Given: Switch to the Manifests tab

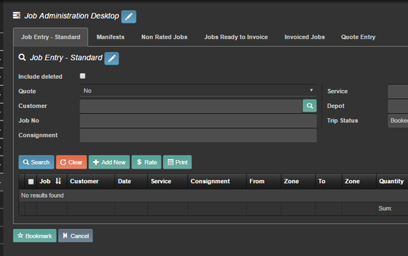Looking at the screenshot, I should [x=110, y=37].
